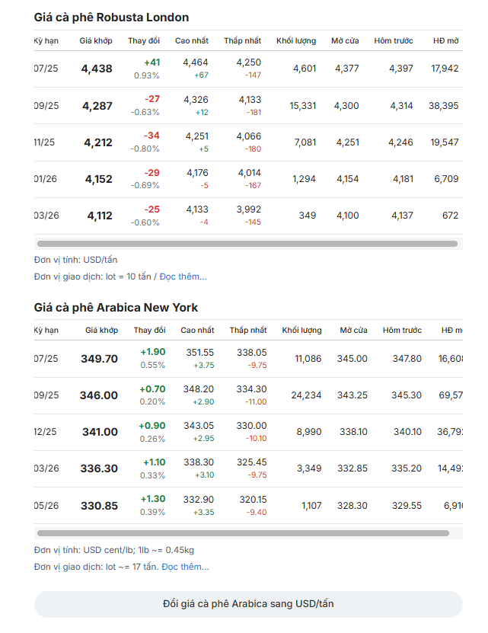
Task: Click the Robusta 01/26 contract term
Action: point(46,179)
